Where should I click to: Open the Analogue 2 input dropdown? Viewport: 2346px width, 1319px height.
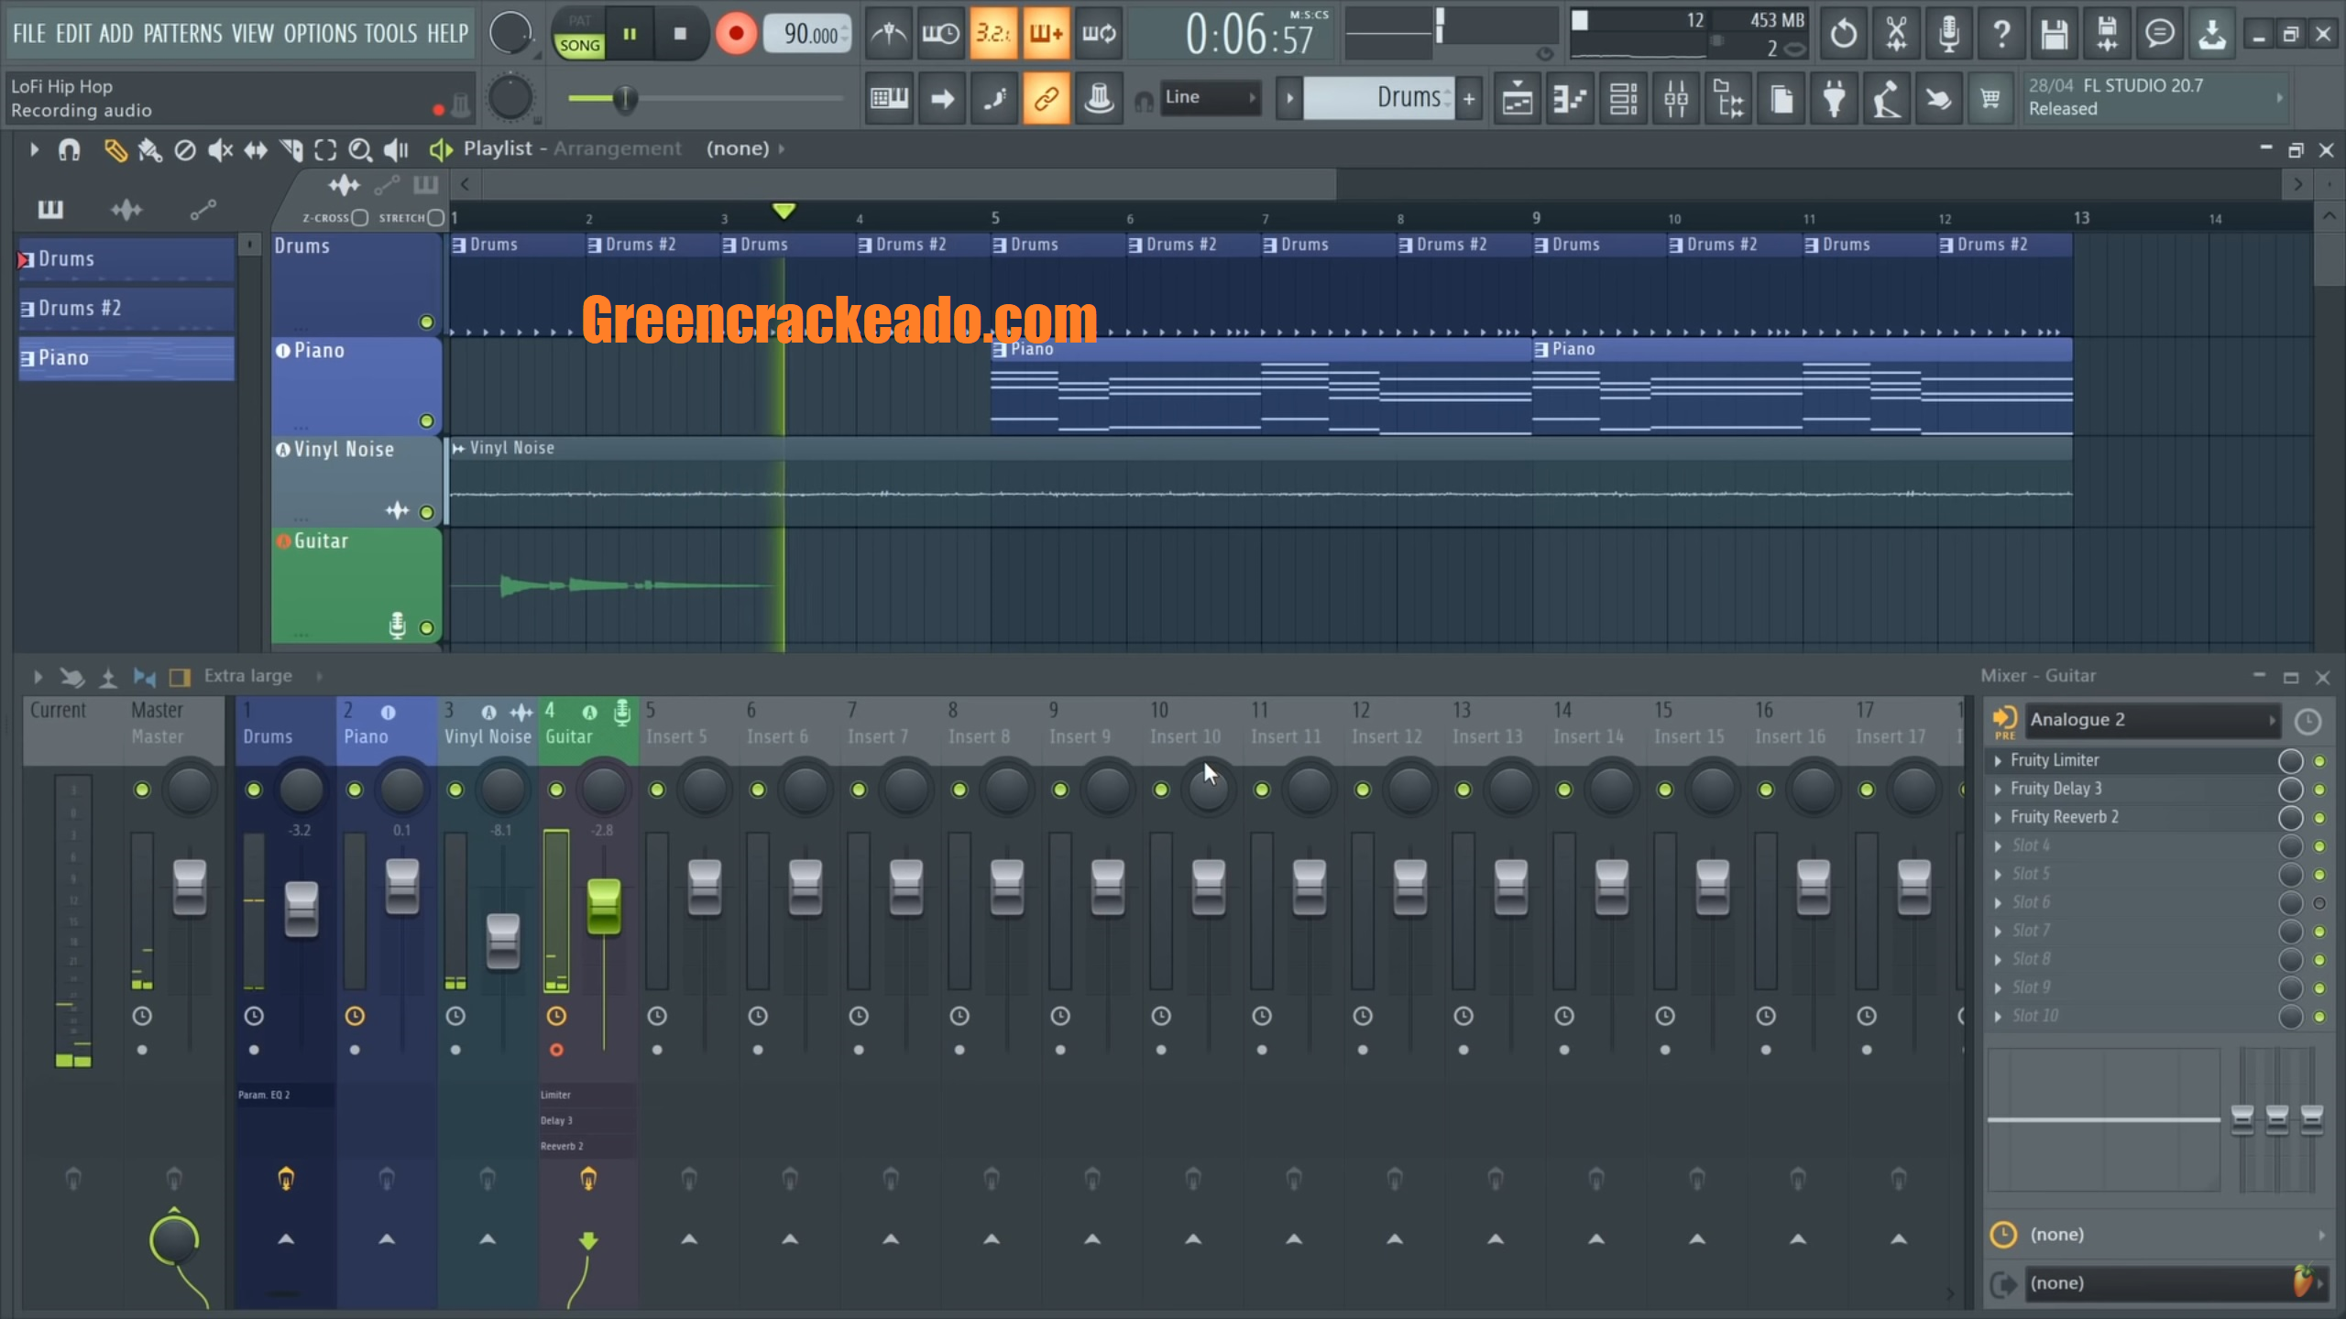2153,720
